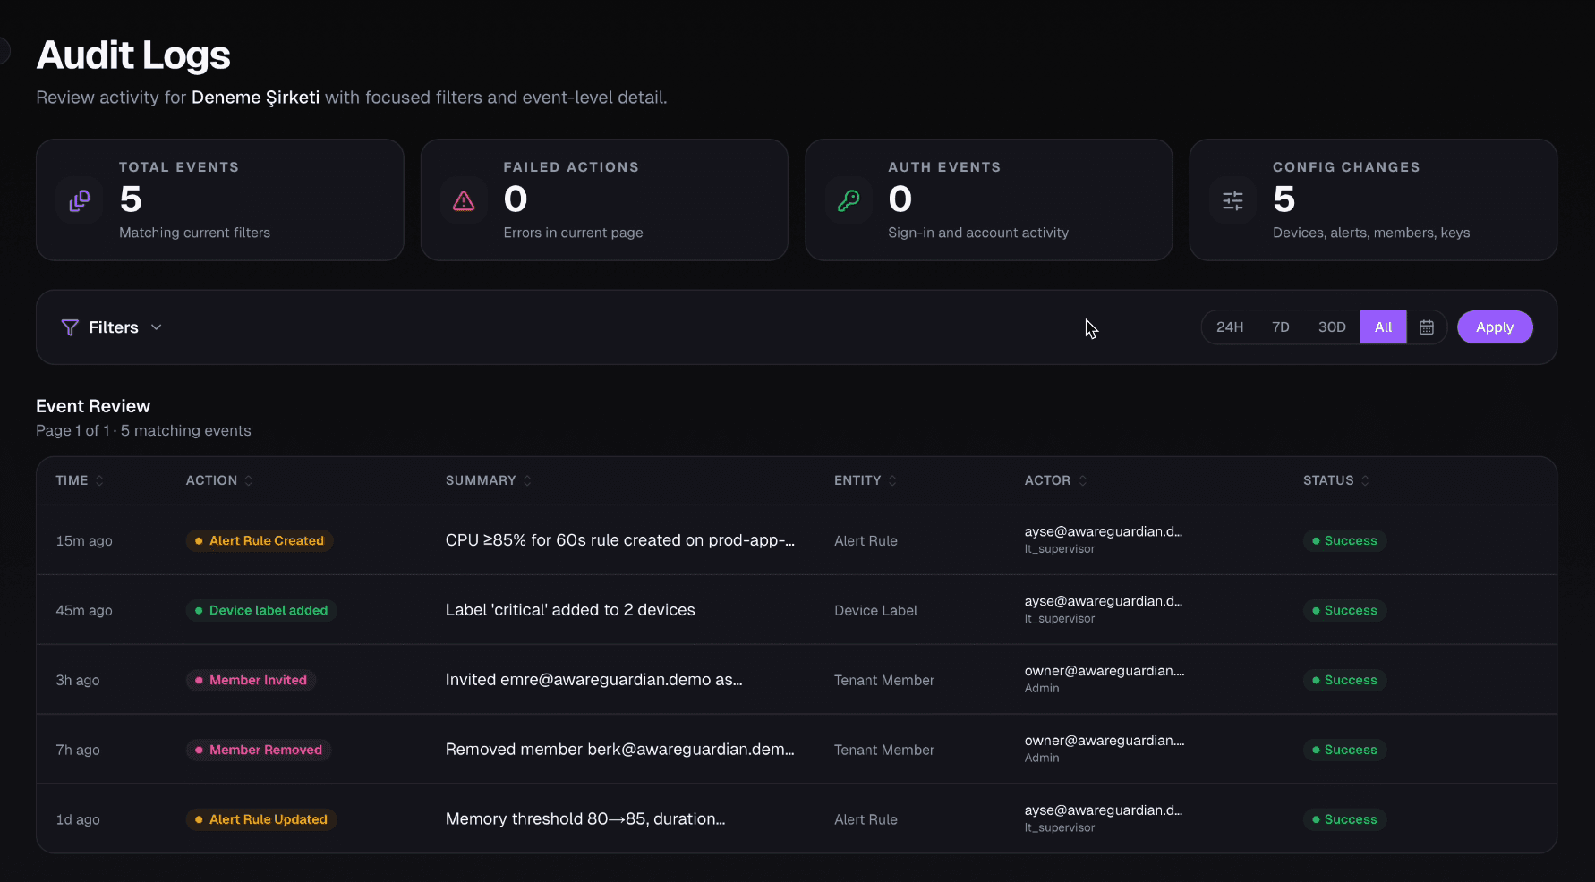
Task: Click the Member Removed badge
Action: click(x=259, y=750)
